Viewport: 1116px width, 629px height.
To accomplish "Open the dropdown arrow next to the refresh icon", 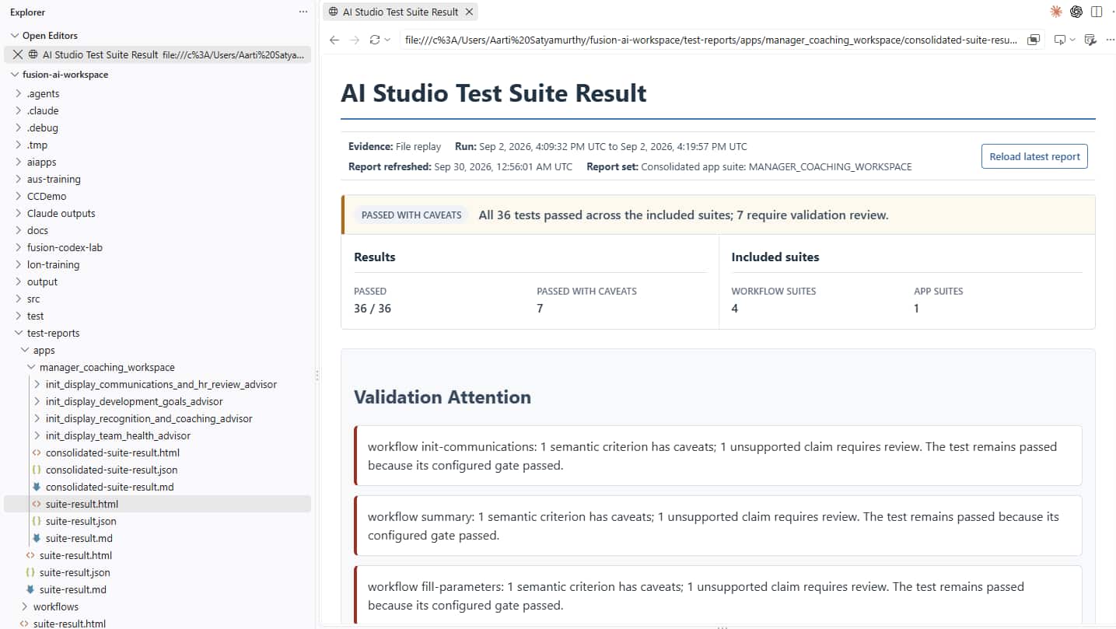I will [387, 40].
